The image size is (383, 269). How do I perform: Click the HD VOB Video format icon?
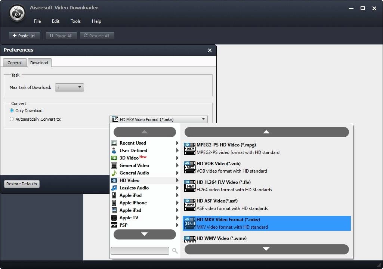coord(189,167)
